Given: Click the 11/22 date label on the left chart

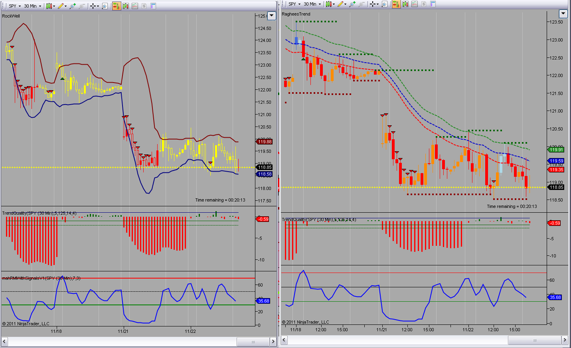Looking at the screenshot, I should (190, 331).
